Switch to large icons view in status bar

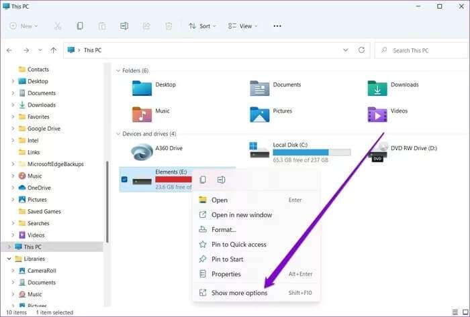[x=465, y=312]
